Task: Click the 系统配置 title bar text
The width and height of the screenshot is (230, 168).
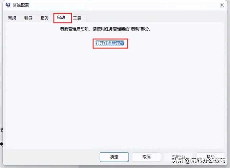Action: click(x=21, y=5)
